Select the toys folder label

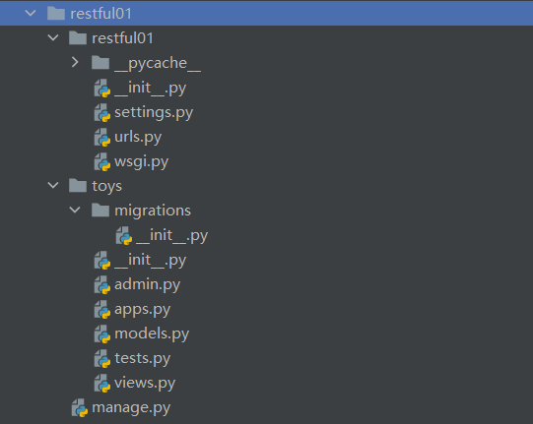coord(106,186)
